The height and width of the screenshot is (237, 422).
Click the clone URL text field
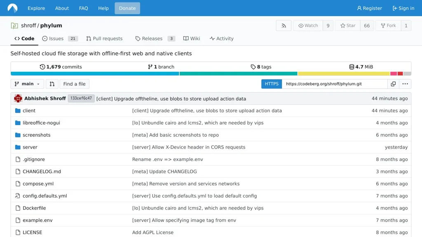(x=334, y=84)
